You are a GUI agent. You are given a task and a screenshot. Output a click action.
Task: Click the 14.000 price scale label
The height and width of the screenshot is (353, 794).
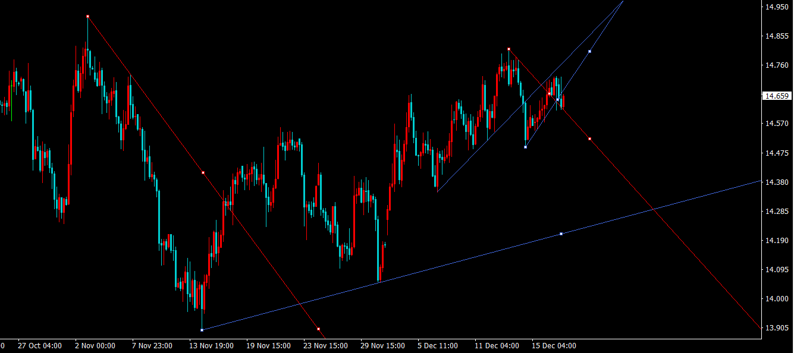click(777, 299)
